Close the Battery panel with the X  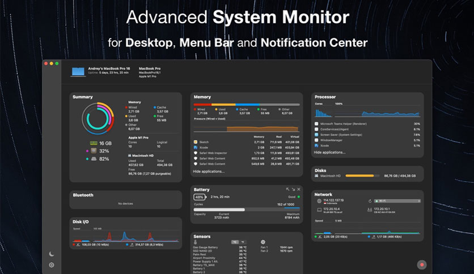click(x=299, y=189)
